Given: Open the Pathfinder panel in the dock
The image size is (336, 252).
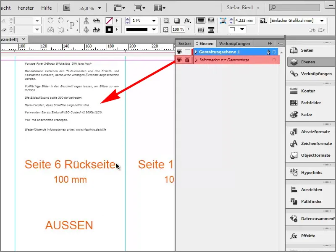Looking at the screenshot, I should click(310, 202).
